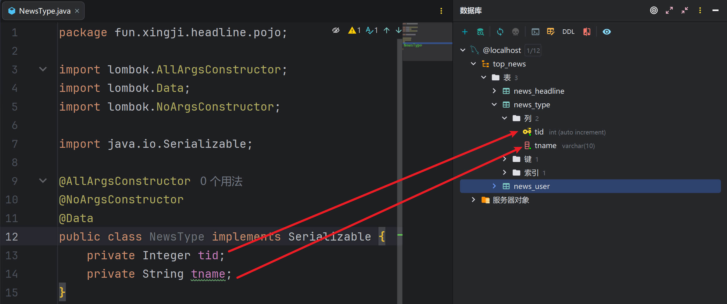This screenshot has width=727, height=304.
Task: Click the red compare structure icon
Action: [x=587, y=32]
